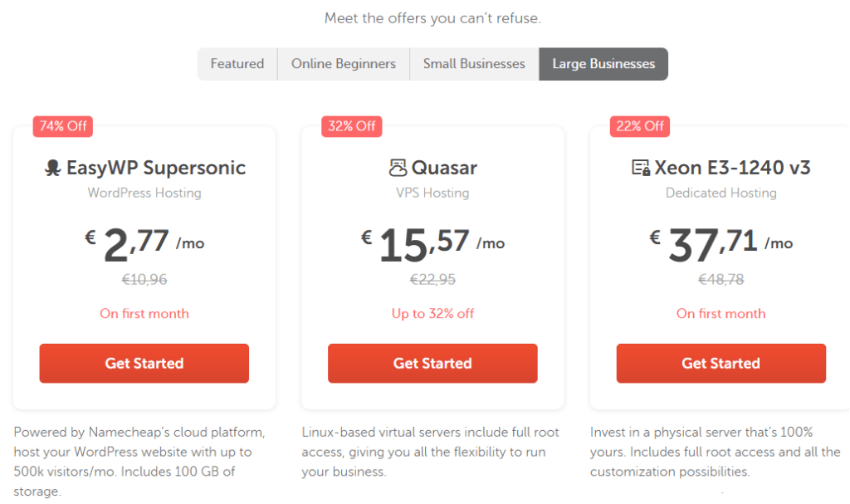Click the EasyWP octopus icon

coord(52,169)
